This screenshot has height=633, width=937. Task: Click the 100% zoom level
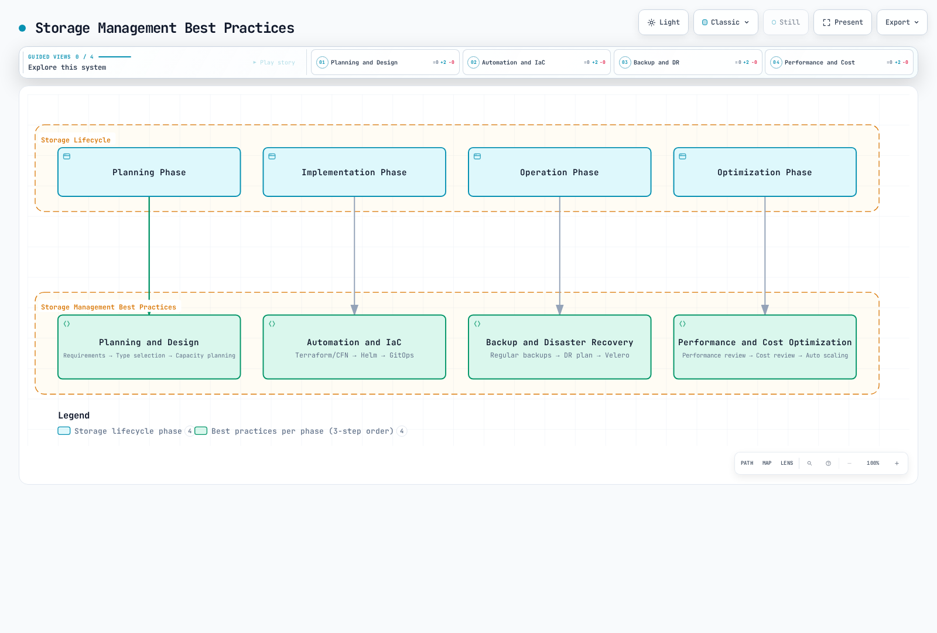873,463
